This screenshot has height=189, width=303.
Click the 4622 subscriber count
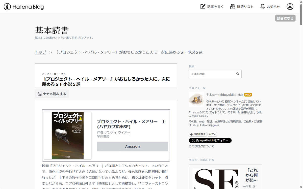click(212, 134)
